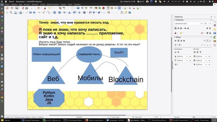Toggle vertical center text alignment
Image resolution: width=217 pixels, height=122 pixels.
pos(207,41)
